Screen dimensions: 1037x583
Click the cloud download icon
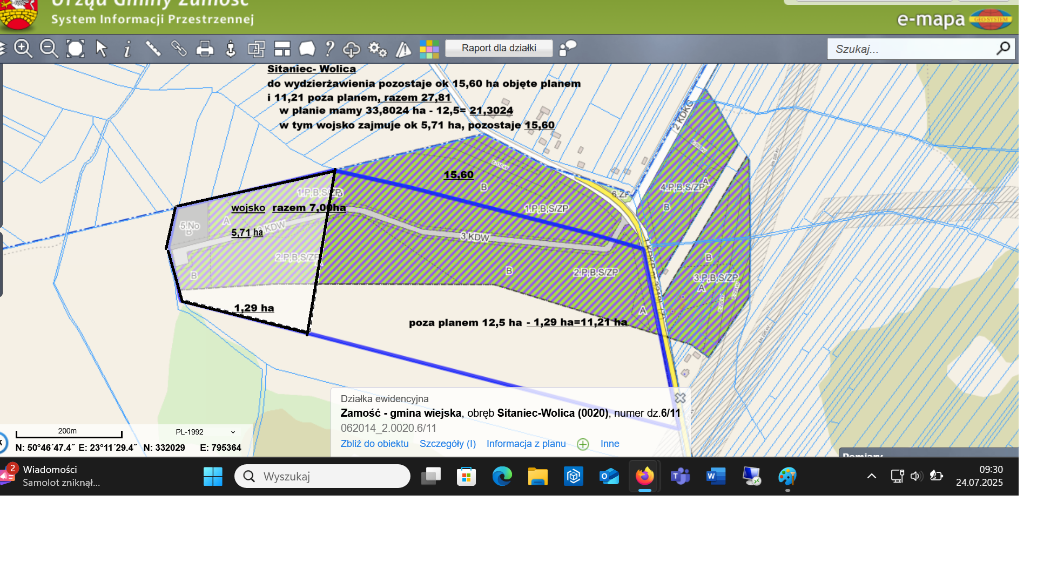352,49
